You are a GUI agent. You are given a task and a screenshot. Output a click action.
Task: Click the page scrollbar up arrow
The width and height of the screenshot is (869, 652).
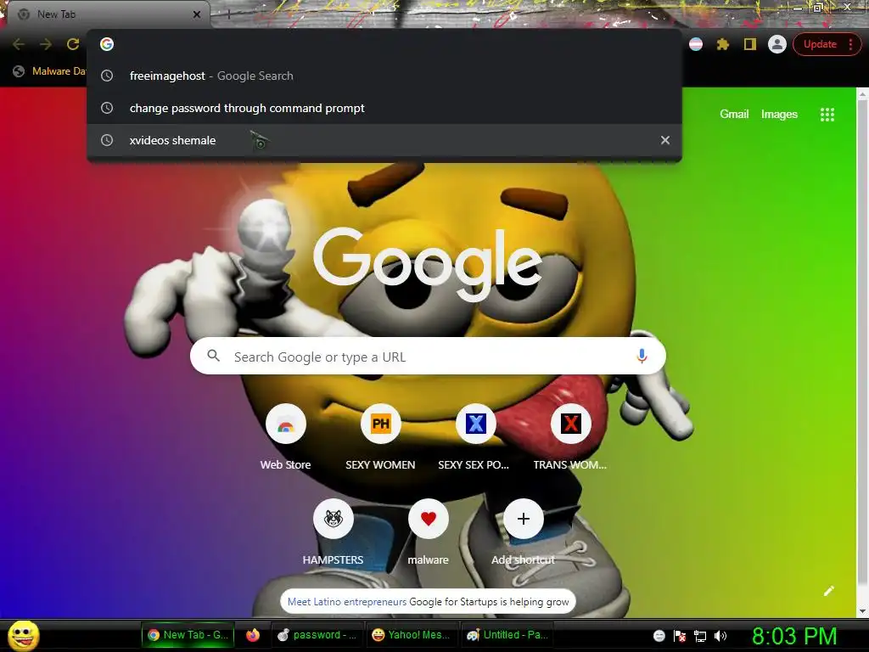pos(862,94)
